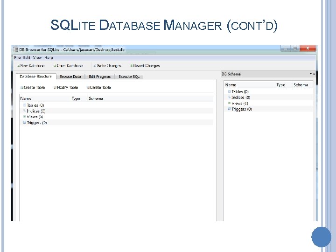Click the DB Browser app icon in title bar
The height and width of the screenshot is (252, 336).
[15, 49]
